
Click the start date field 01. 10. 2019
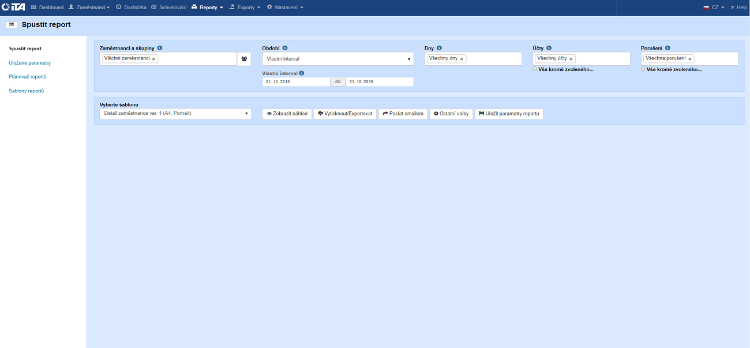[x=296, y=82]
